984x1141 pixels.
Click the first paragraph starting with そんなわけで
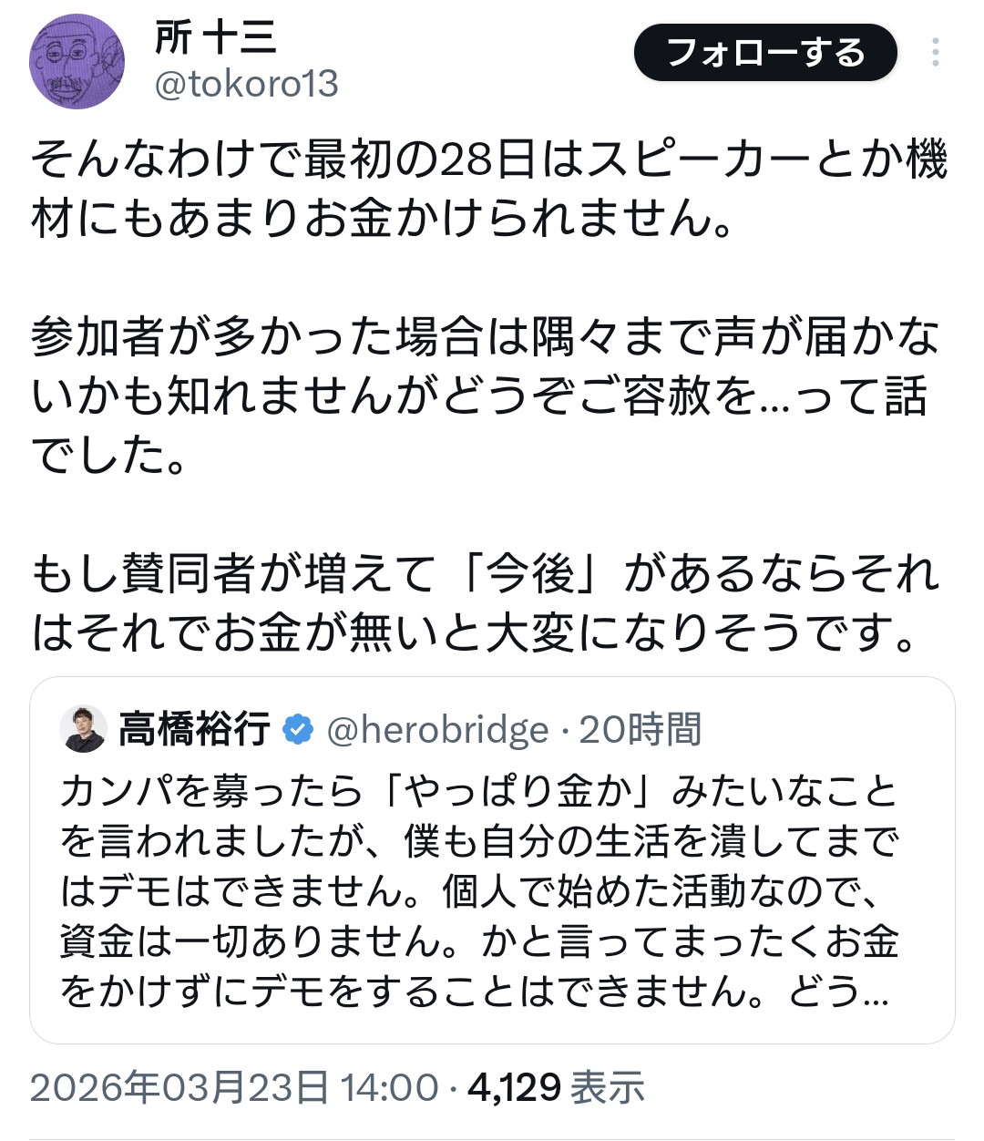(487, 190)
